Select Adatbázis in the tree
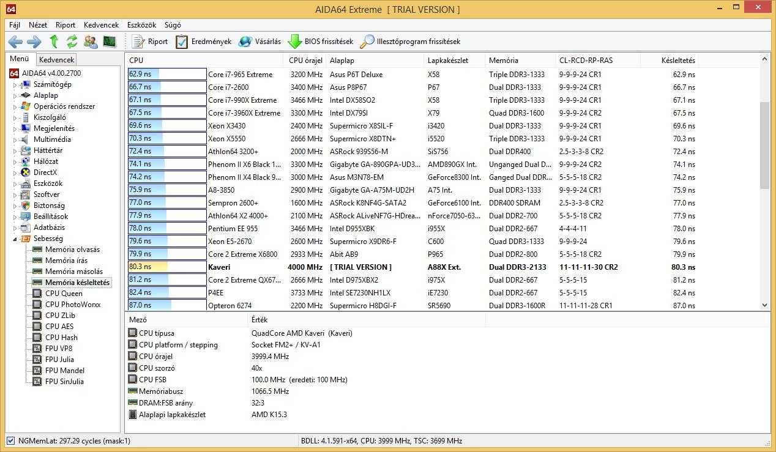776x452 pixels. tap(49, 228)
